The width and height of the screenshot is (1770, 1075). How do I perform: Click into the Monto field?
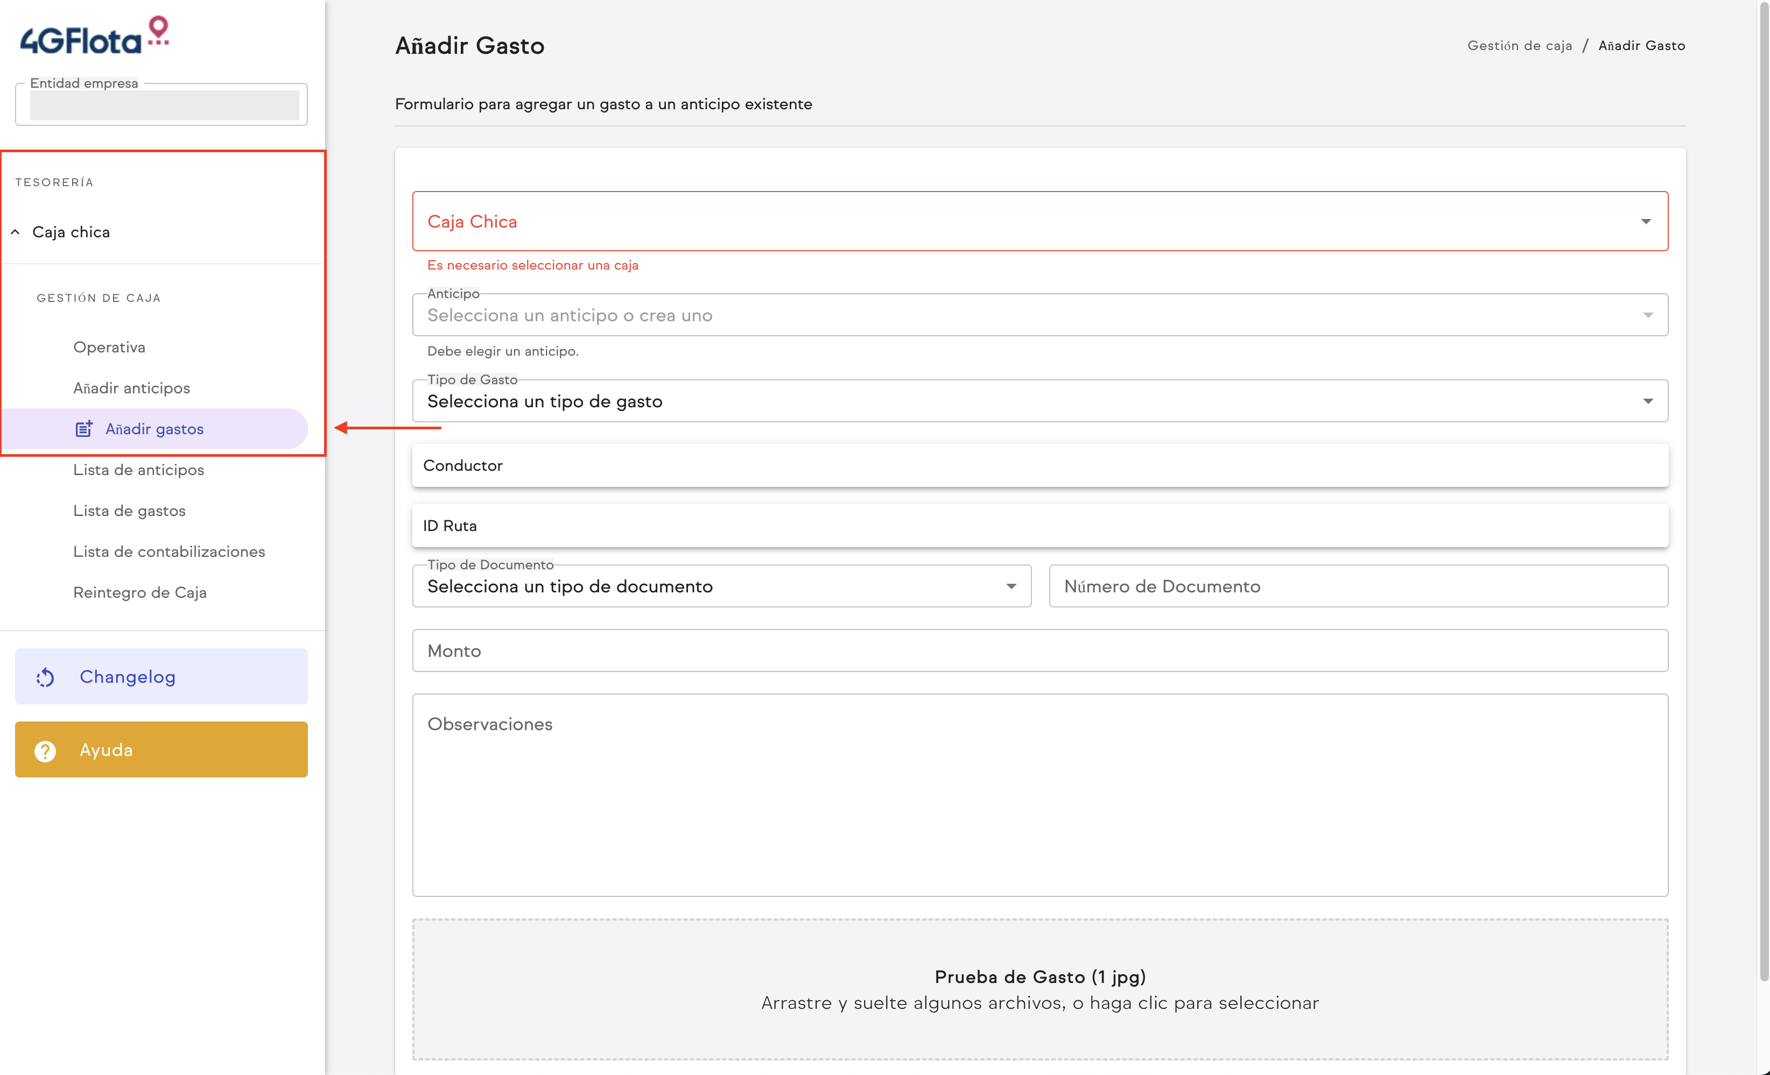pos(1039,652)
